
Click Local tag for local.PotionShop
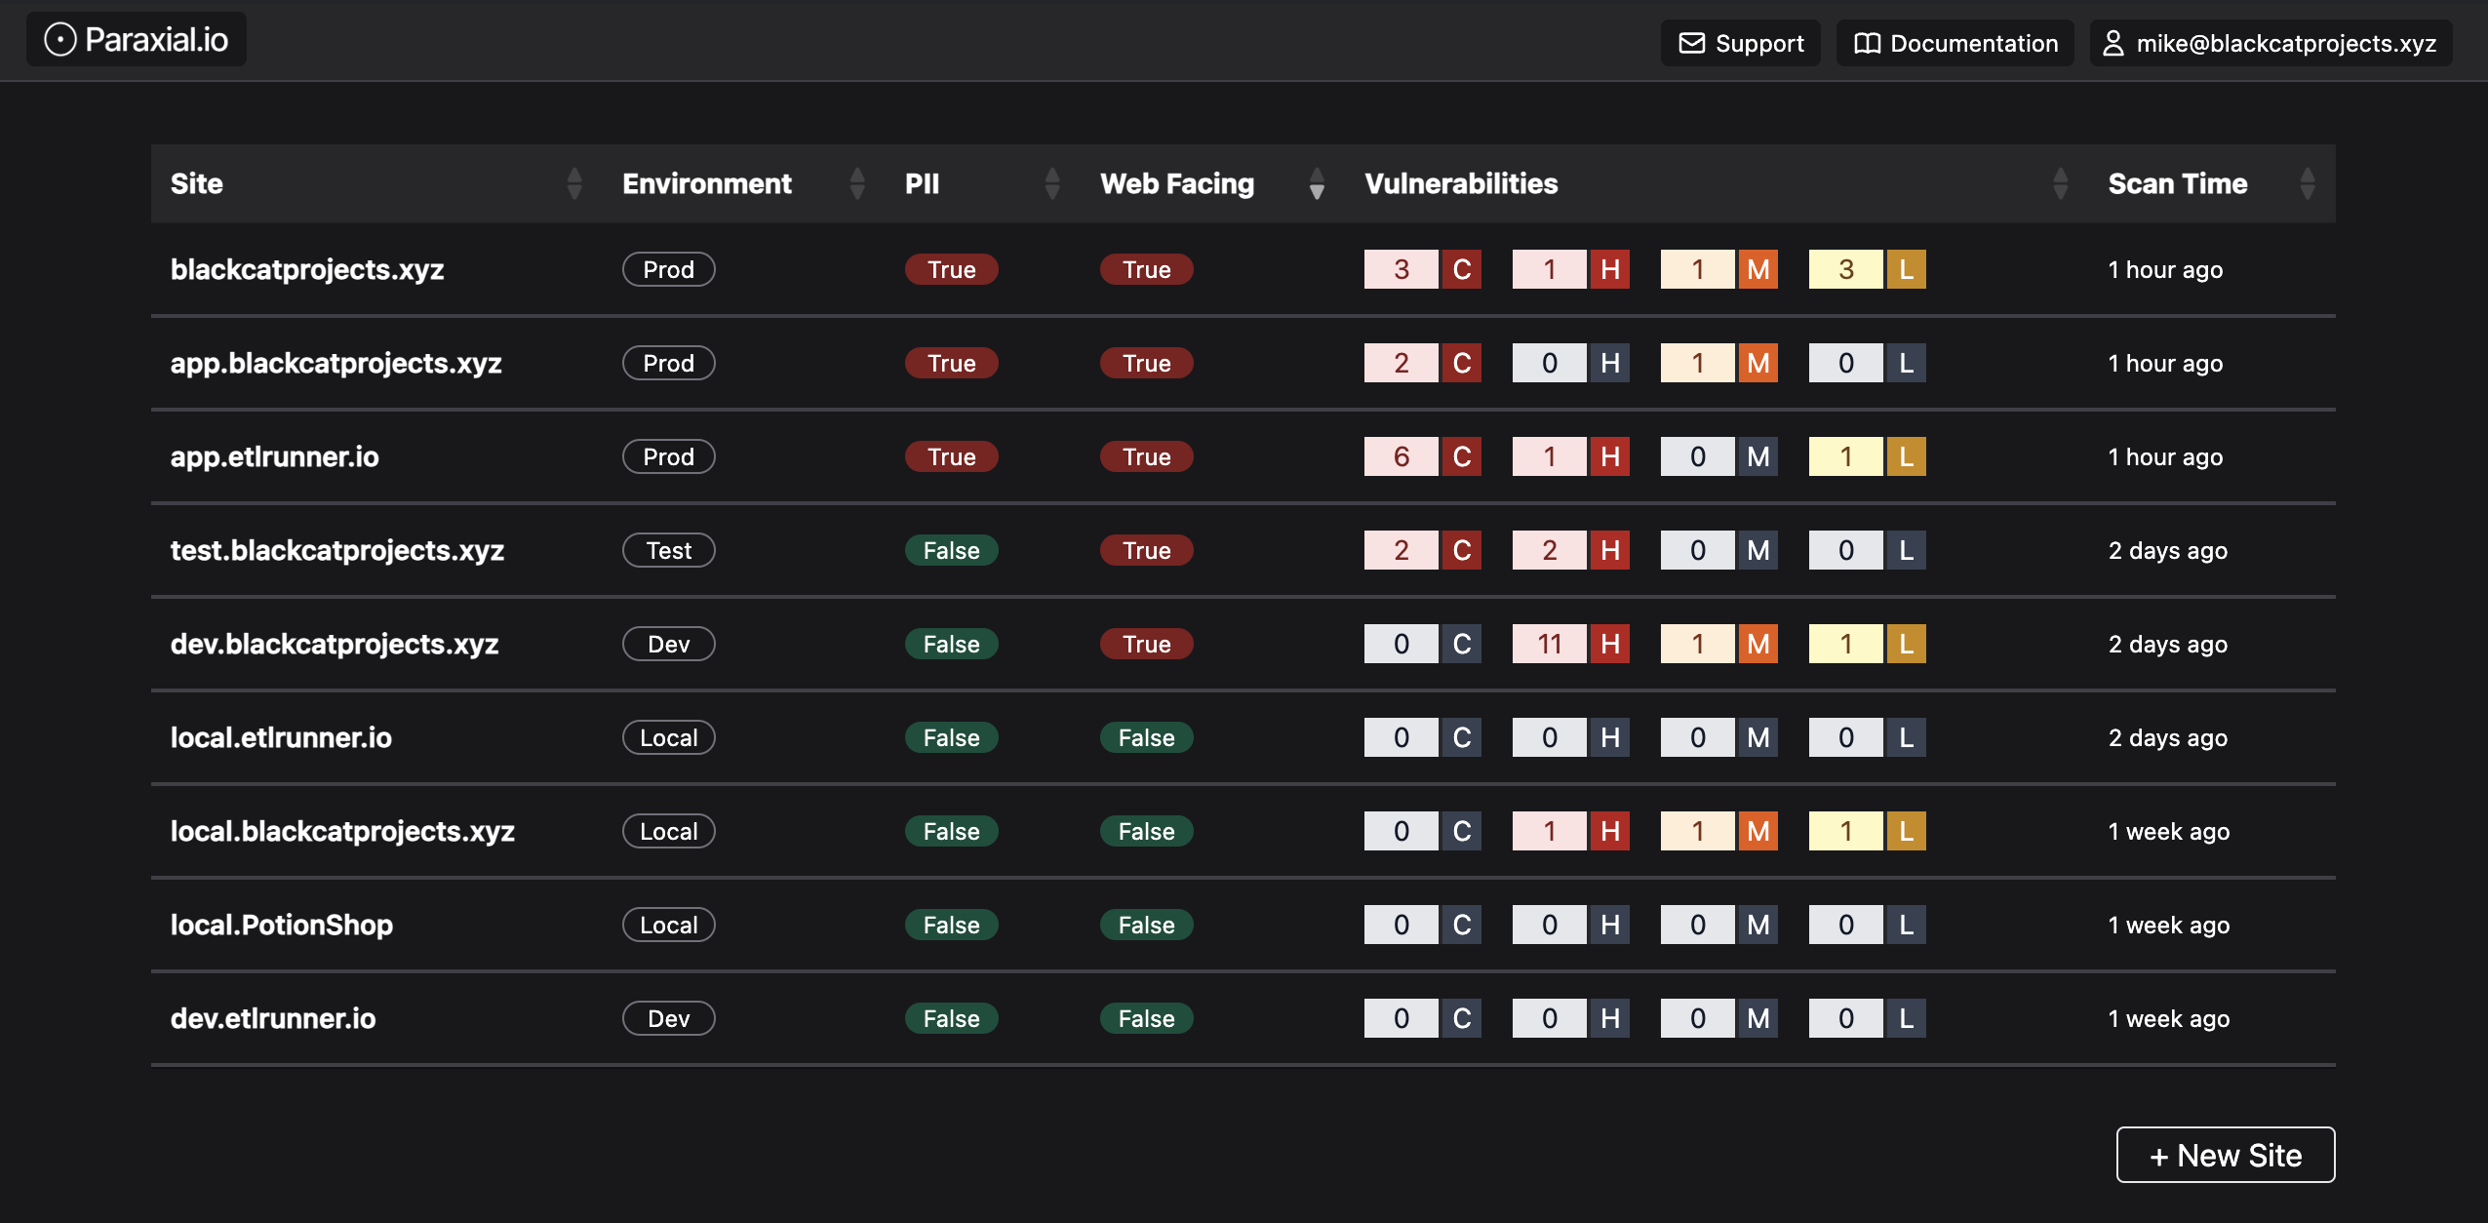[669, 925]
